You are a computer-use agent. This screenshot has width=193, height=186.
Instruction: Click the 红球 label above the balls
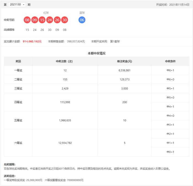46,13
